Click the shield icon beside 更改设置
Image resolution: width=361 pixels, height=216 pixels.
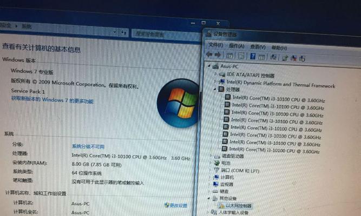click(167, 205)
